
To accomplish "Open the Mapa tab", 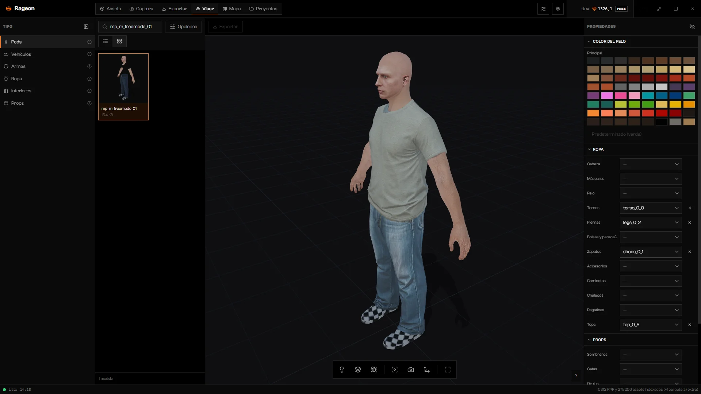I will coord(232,9).
